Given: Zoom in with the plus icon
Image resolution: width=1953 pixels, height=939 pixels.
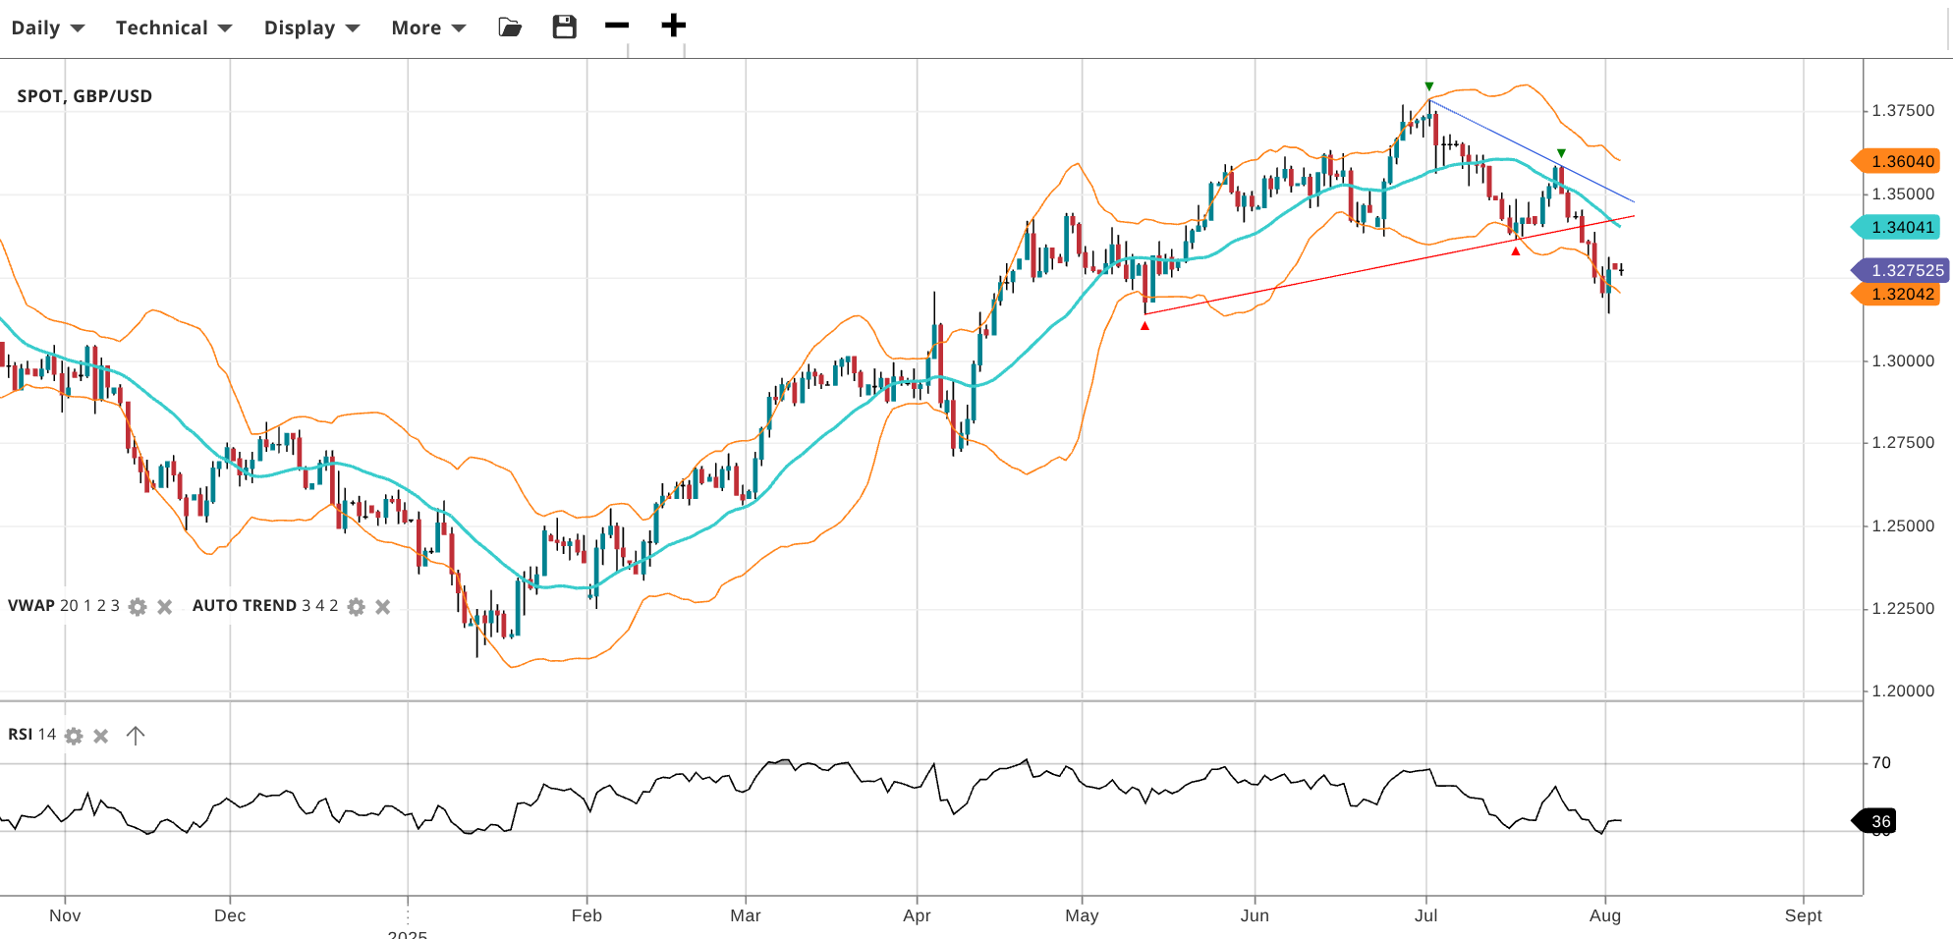Looking at the screenshot, I should click(x=673, y=26).
